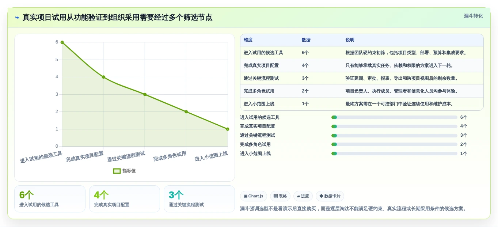
Task: Click 进入试用的候选工具 progress row label
Action: coord(260,117)
